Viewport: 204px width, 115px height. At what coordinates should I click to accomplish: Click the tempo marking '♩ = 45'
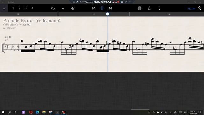(8, 37)
